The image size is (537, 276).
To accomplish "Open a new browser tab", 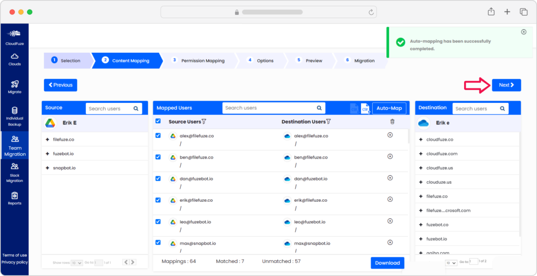I will 507,12.
